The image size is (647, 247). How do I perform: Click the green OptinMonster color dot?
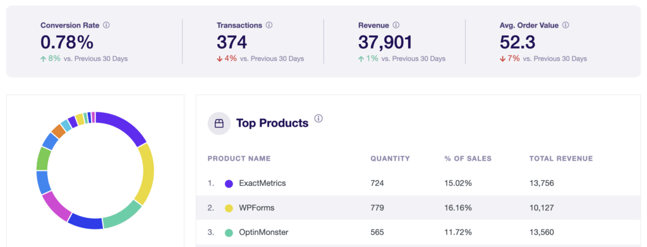229,233
